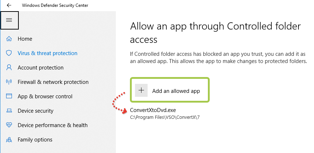This screenshot has width=314, height=153.
Task: Click the back arrow in title bar
Action: [9, 5]
